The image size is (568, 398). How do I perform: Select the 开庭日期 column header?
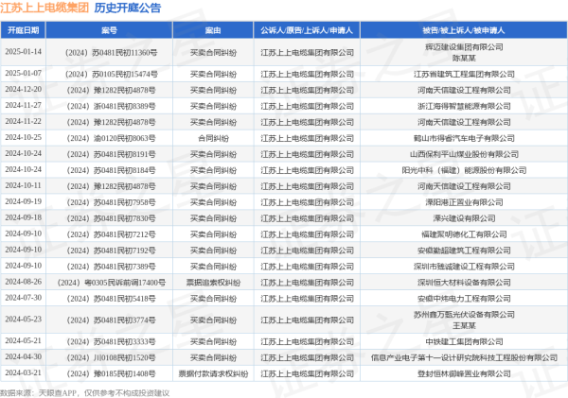(x=23, y=30)
